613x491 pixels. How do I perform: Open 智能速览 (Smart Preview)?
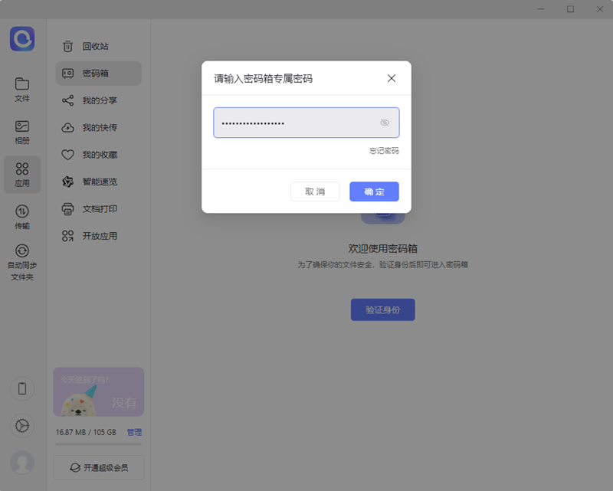[98, 182]
